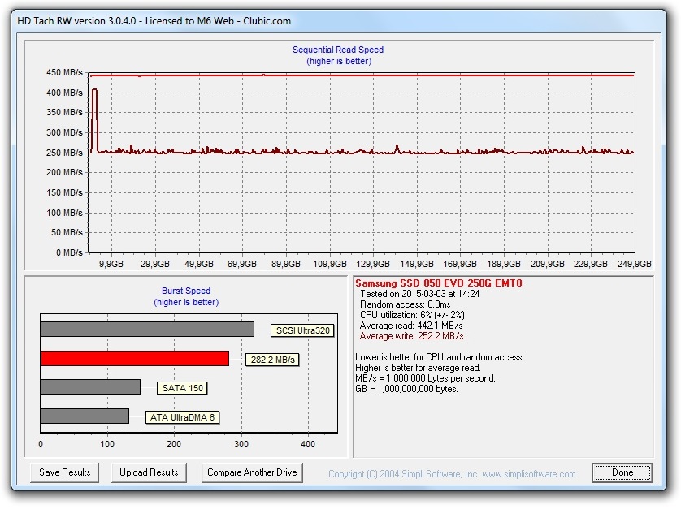Click the 282.2 MB/s value label
The height and width of the screenshot is (509, 681).
(272, 359)
